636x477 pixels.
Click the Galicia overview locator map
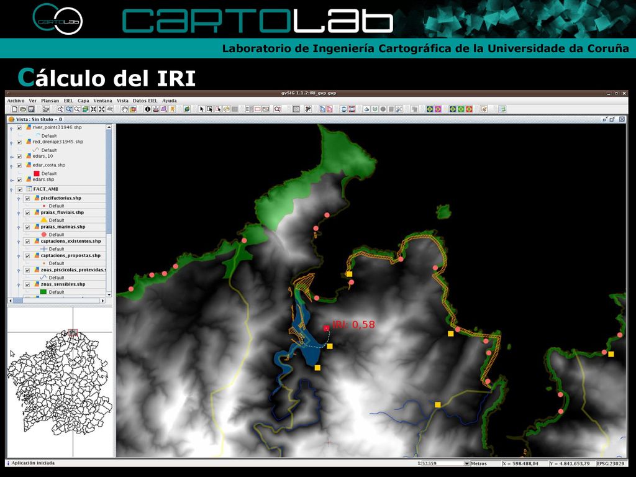click(60, 382)
